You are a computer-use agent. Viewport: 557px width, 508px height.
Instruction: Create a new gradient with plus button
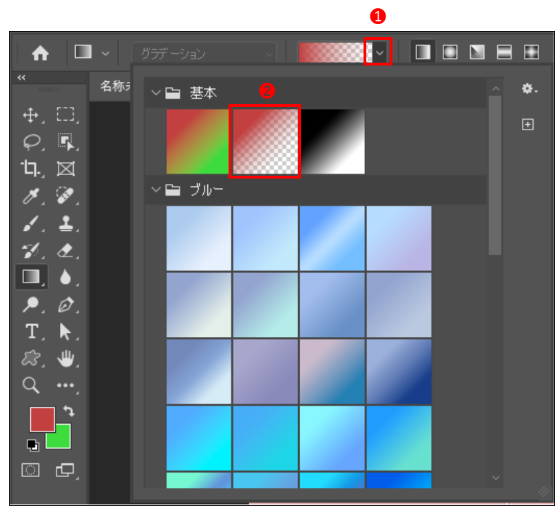[528, 124]
